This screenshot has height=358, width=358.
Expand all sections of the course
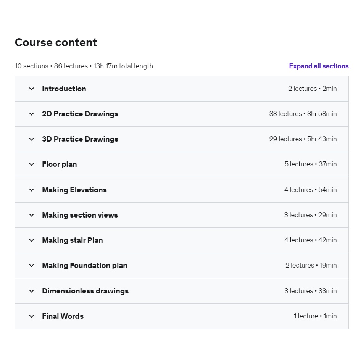319,66
